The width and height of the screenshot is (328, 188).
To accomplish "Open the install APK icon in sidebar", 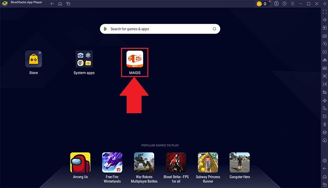I will [x=325, y=68].
